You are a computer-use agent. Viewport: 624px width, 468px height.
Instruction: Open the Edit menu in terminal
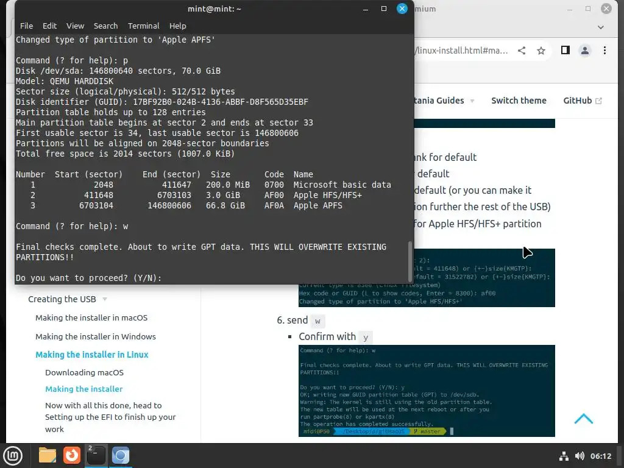(49, 26)
